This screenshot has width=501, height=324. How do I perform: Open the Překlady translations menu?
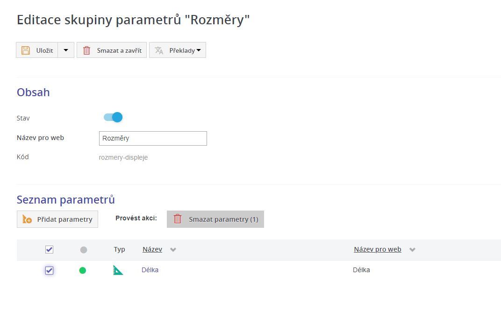tap(178, 50)
